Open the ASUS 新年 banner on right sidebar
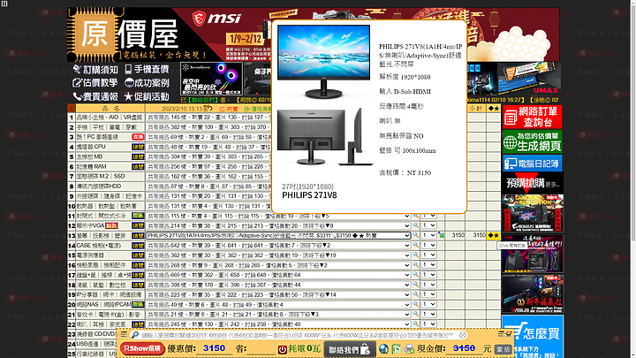Image resolution: width=636 pixels, height=358 pixels. 532,293
